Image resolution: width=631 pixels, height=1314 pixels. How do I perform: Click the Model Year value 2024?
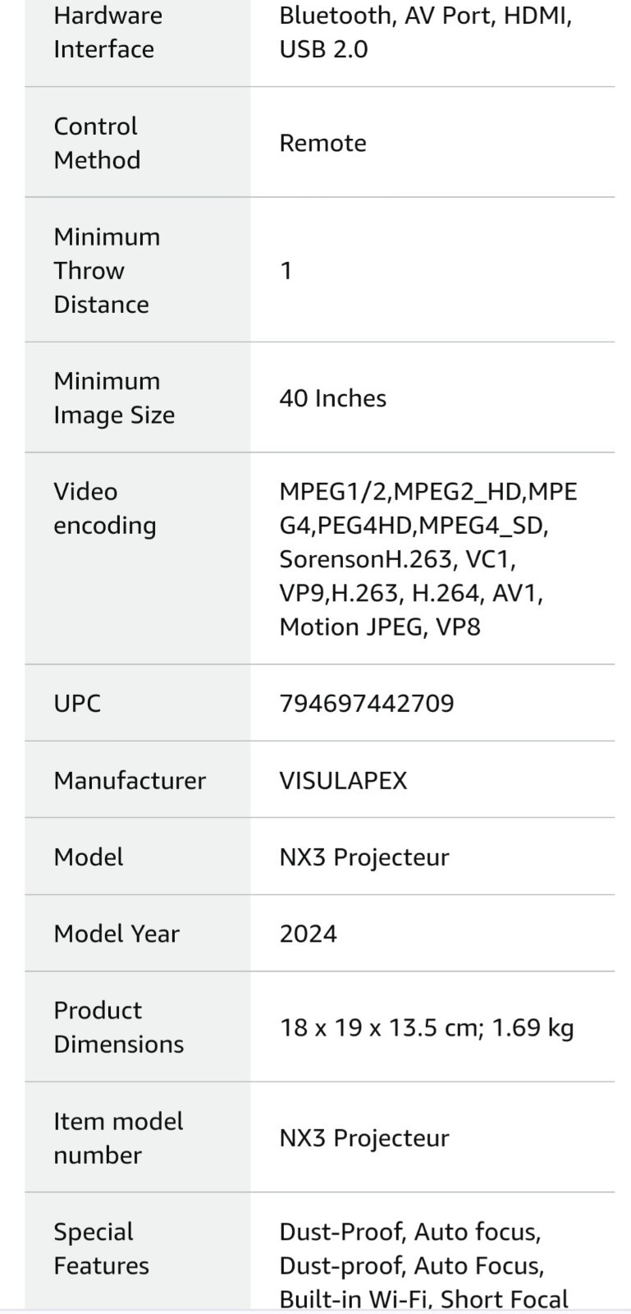click(309, 934)
